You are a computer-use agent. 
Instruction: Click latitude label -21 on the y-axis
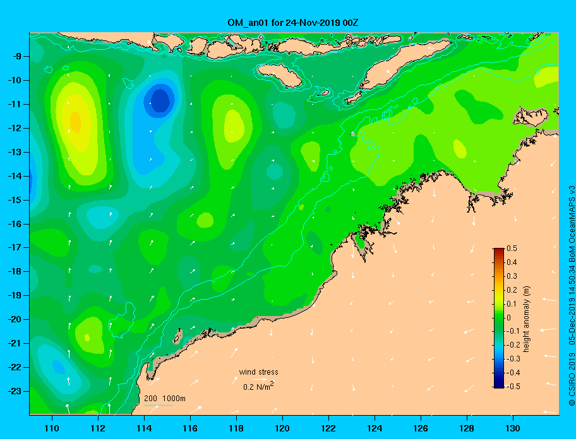coord(14,343)
